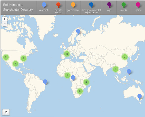Image resolution: width=145 pixels, height=117 pixels.
Task: Open the Brazil research pin
Action: click(45, 82)
